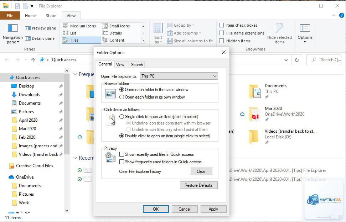The width and height of the screenshot is (346, 222).
Task: Open Quick Access Toolbar customize dropdown
Action: (32, 6)
